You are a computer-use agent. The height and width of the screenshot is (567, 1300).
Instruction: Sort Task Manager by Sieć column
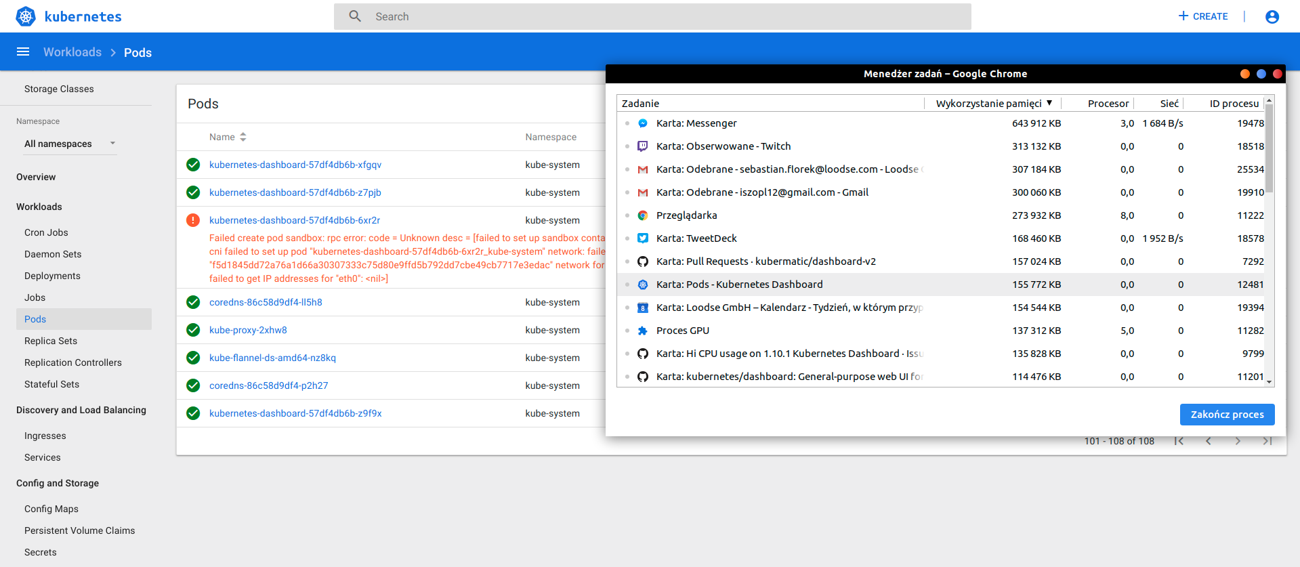tap(1169, 103)
